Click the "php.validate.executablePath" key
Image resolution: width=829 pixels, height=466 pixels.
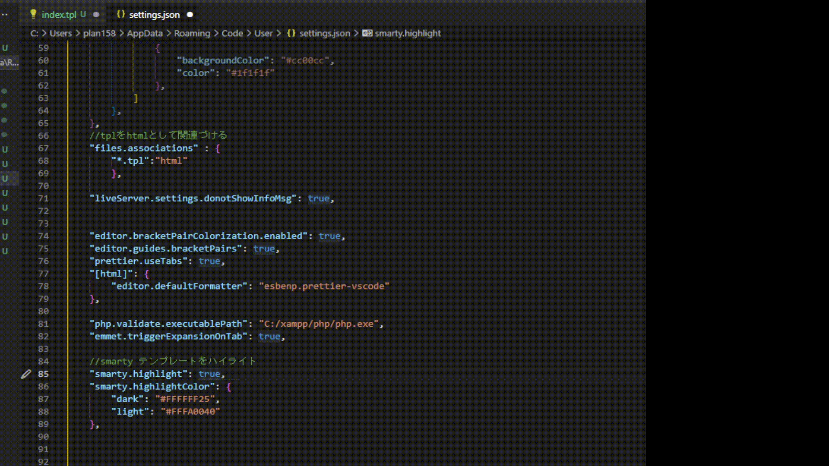(x=168, y=324)
